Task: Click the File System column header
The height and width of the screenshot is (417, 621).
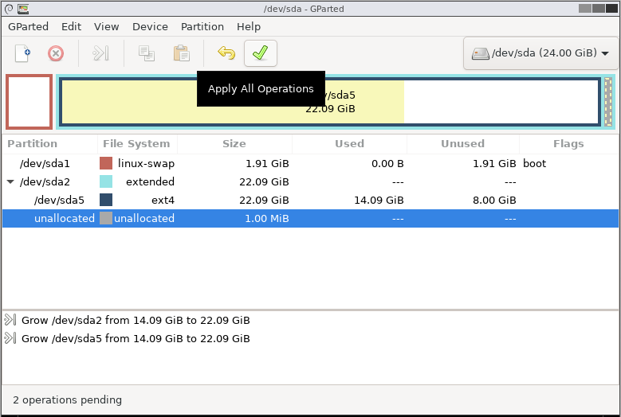Action: [x=136, y=144]
